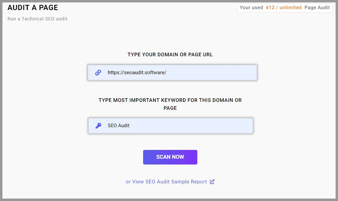Click the 'Run a Technical SEO audit' subtitle
Screen dimensions: 338x201
coord(37,19)
